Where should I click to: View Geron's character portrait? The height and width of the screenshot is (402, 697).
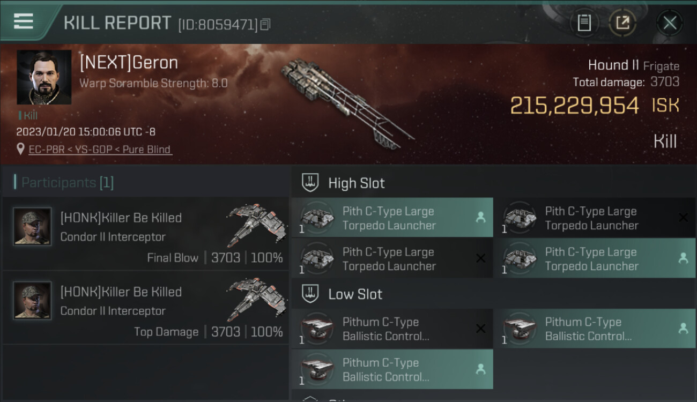pyautogui.click(x=44, y=77)
